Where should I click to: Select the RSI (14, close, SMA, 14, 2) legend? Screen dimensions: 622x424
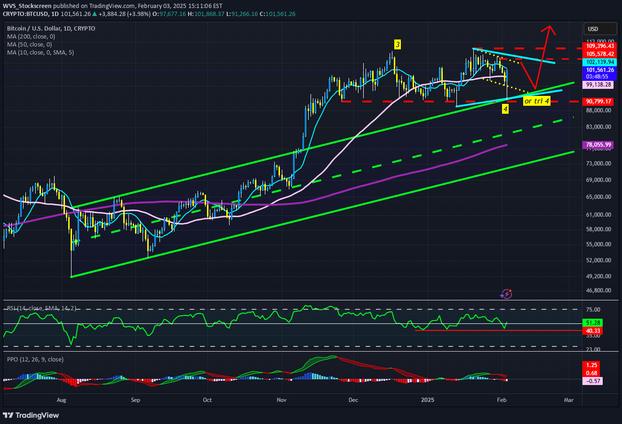coord(42,308)
